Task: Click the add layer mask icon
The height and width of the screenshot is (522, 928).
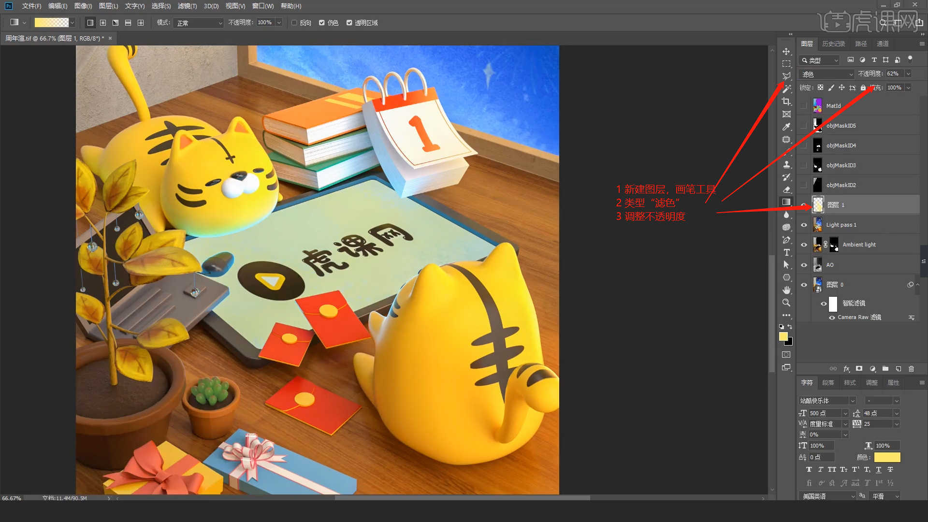Action: pos(859,369)
